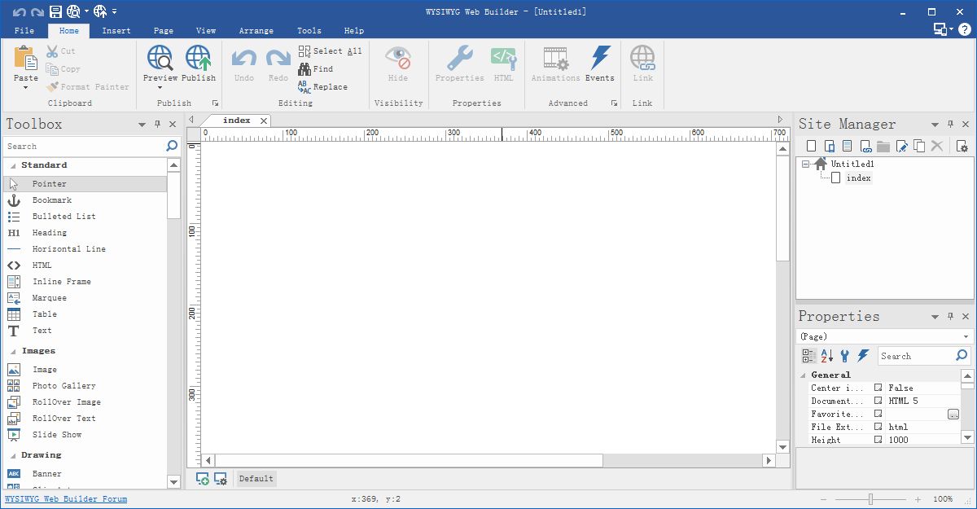This screenshot has width=977, height=509.
Task: Select the Text tool in Toolbox
Action: [85, 331]
